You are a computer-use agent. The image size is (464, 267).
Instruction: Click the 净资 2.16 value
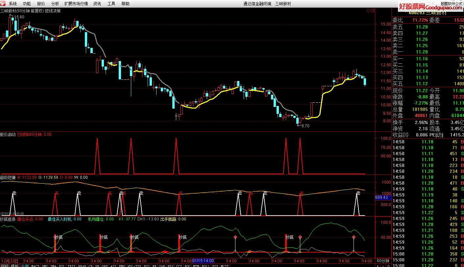(423, 129)
